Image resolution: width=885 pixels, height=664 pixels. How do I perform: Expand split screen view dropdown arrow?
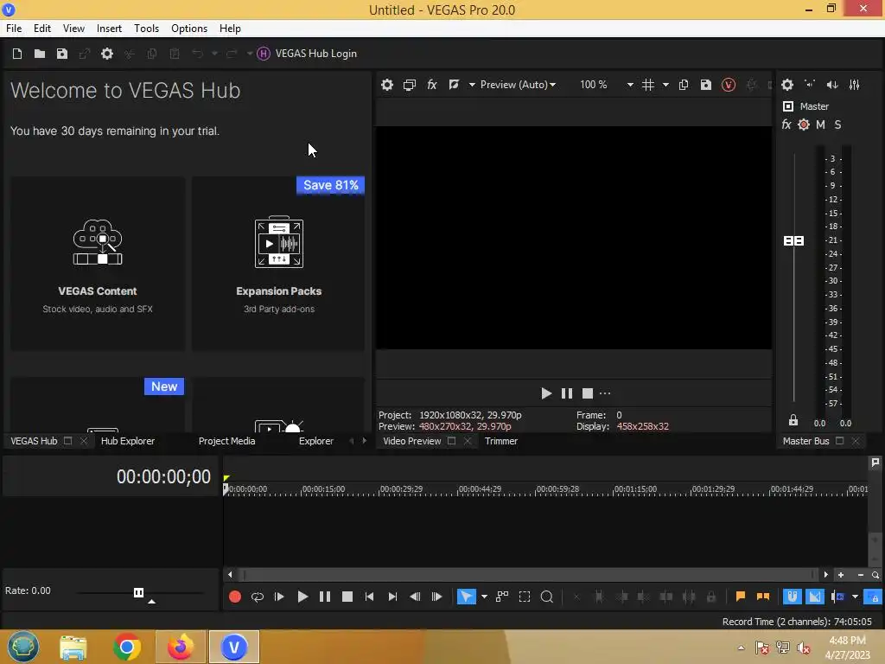point(472,85)
